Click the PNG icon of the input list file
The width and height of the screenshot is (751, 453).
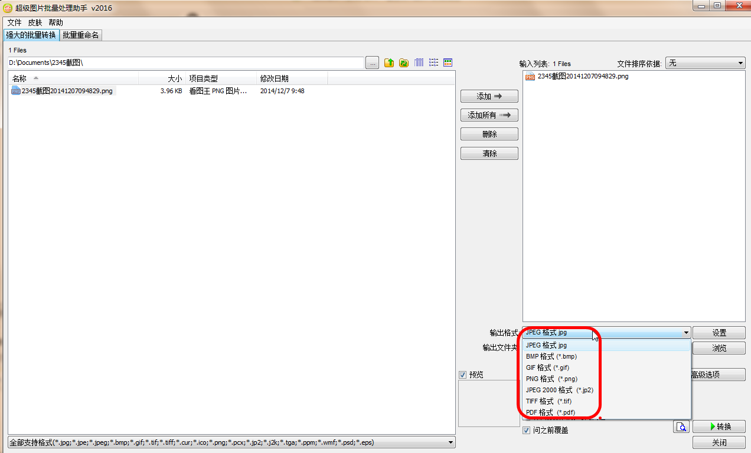[x=530, y=77]
